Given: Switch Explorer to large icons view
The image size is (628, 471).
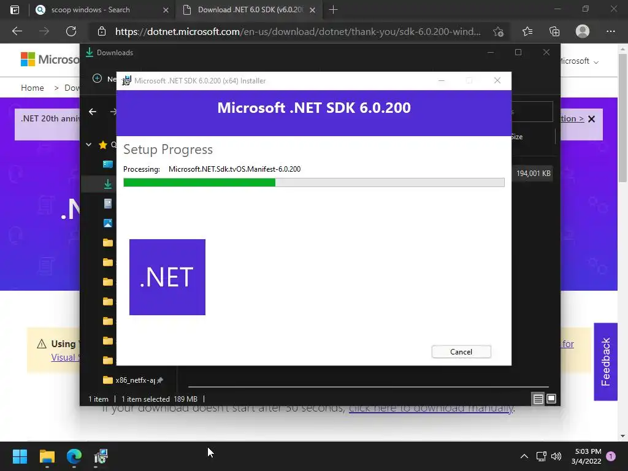Looking at the screenshot, I should click(x=551, y=399).
